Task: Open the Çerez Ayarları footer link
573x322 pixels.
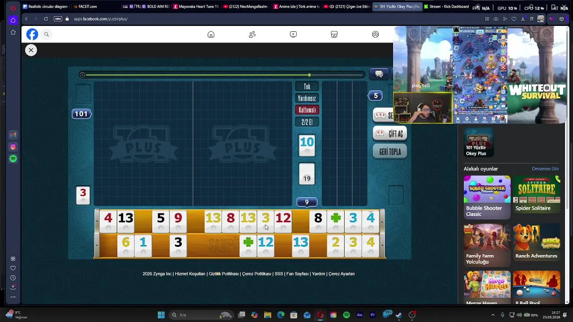Action: point(342,274)
